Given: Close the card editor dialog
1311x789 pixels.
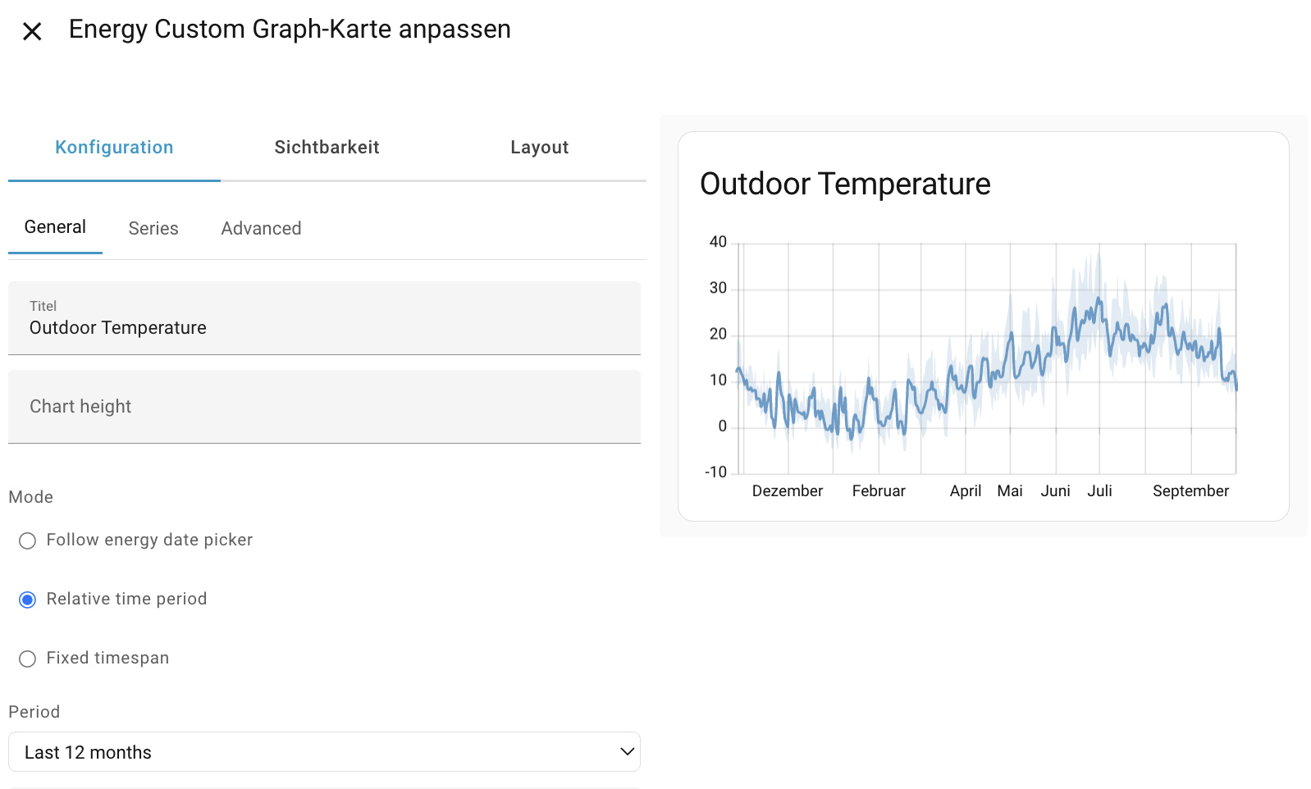Looking at the screenshot, I should 32,31.
